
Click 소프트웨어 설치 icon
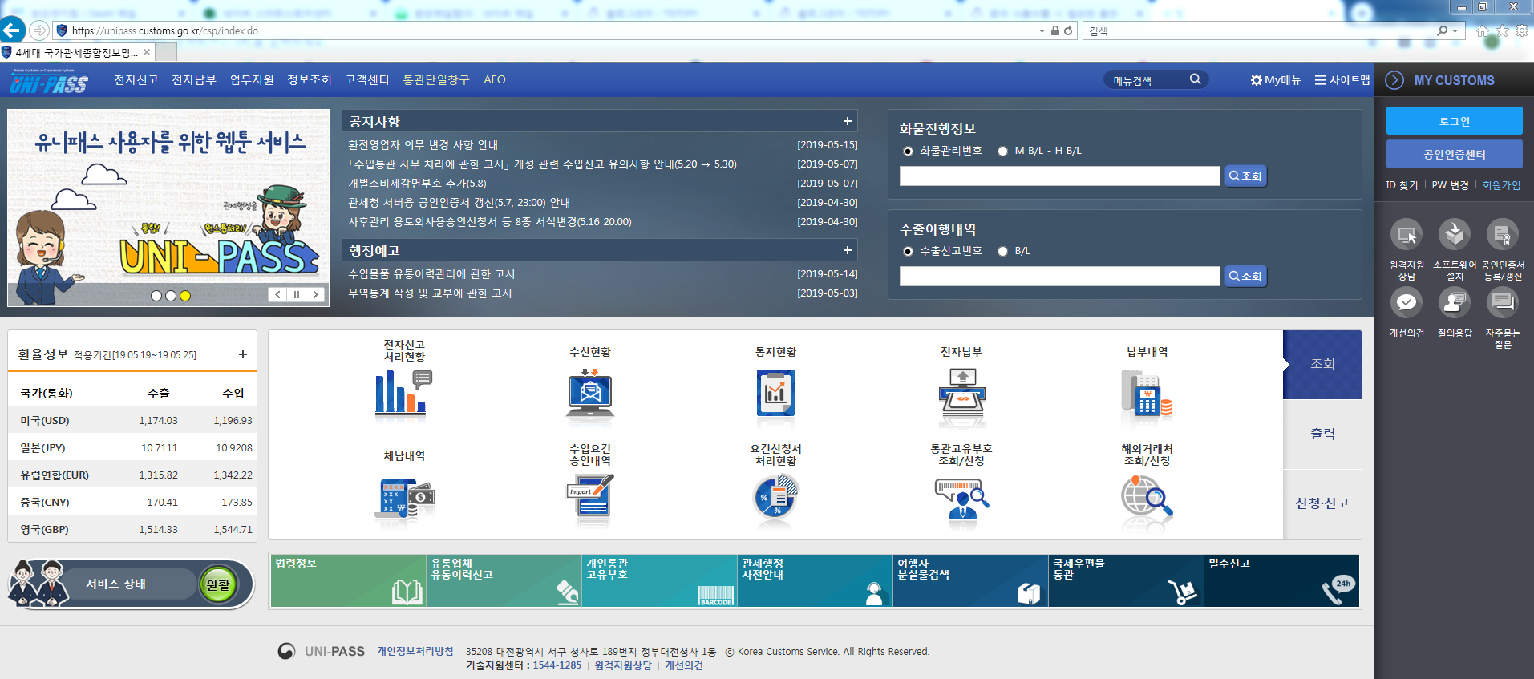[1455, 235]
